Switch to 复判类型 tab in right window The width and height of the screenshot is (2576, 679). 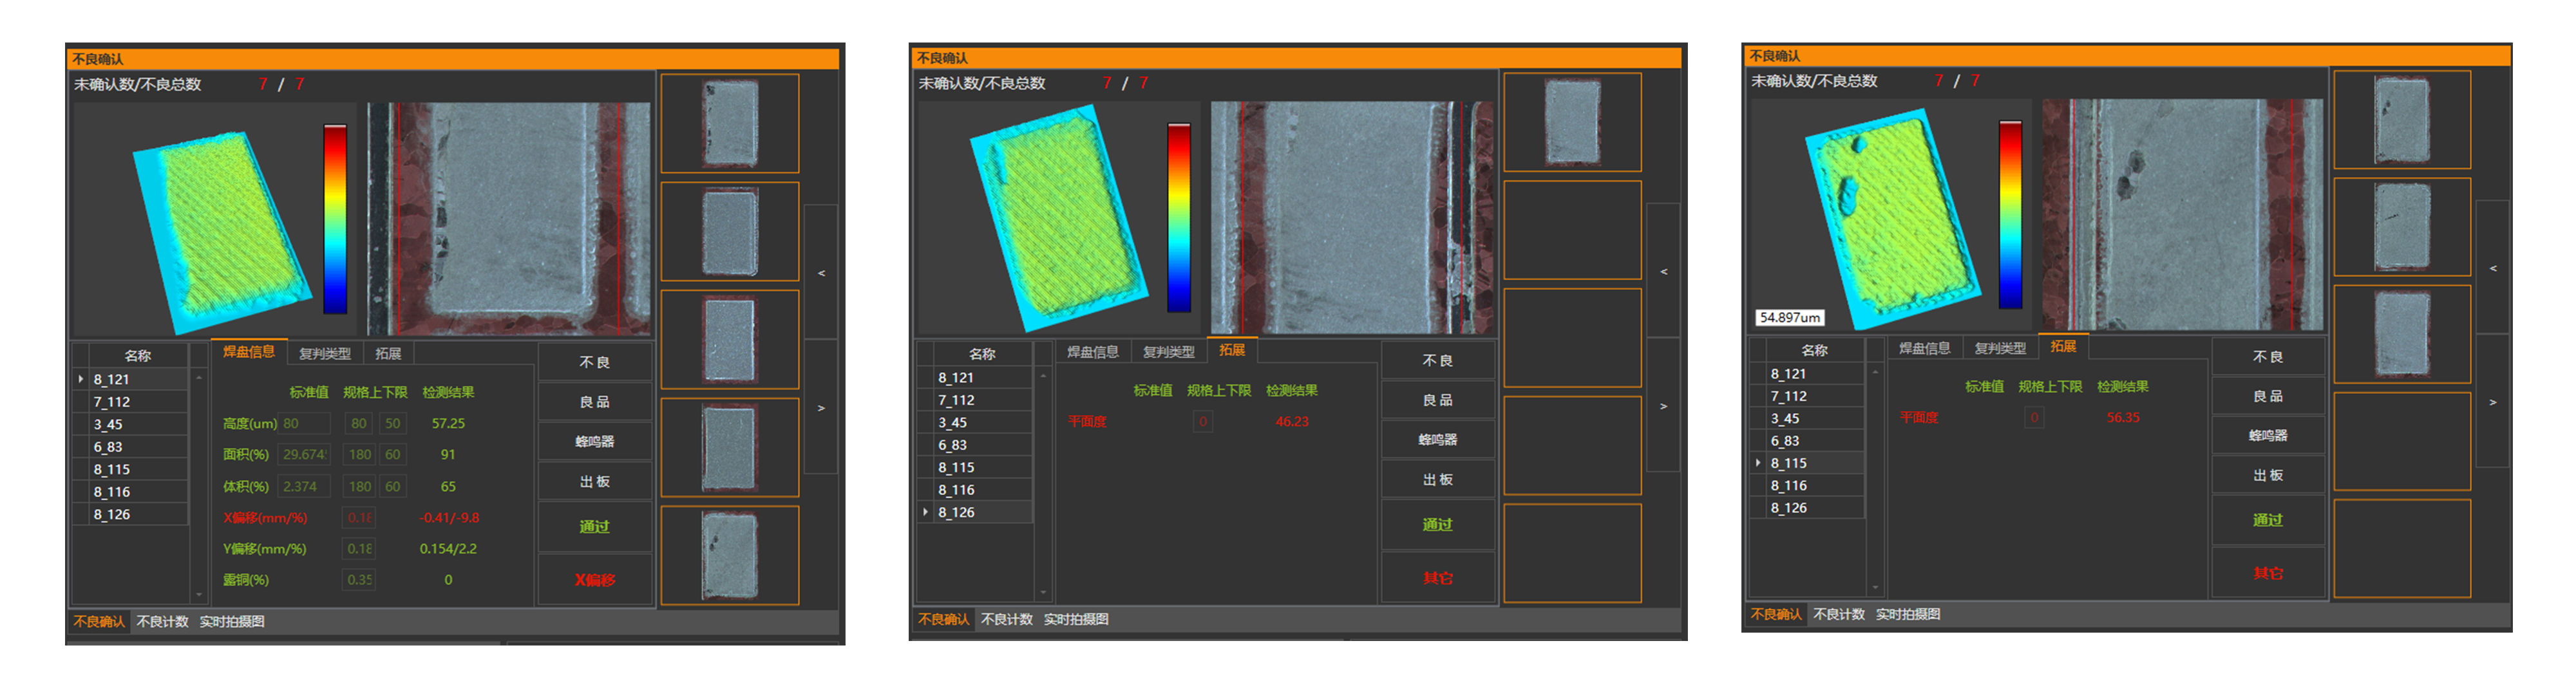(2000, 348)
